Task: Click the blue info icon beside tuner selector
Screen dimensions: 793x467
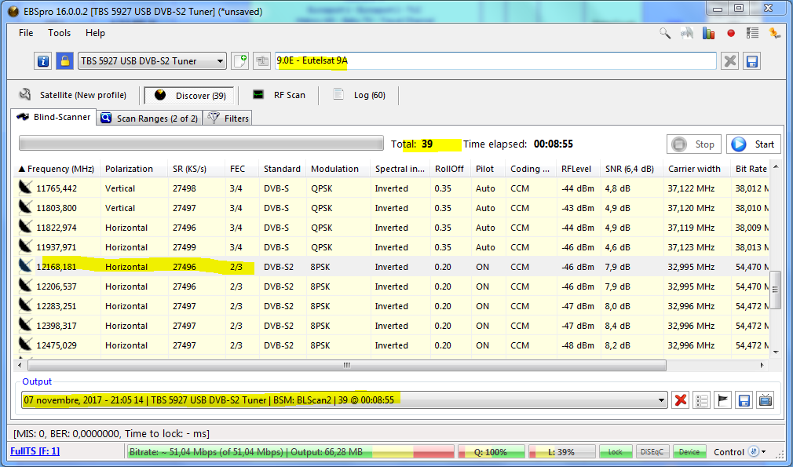Action: pos(43,61)
